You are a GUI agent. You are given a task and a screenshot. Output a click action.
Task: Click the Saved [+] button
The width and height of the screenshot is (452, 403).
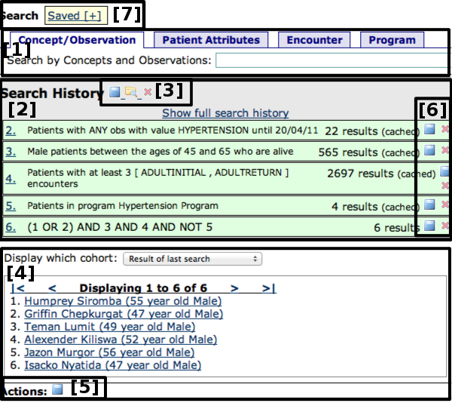[76, 15]
